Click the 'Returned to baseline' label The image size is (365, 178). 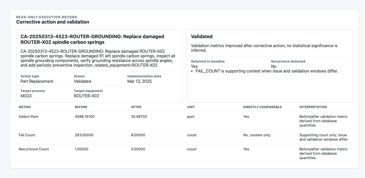tap(208, 61)
